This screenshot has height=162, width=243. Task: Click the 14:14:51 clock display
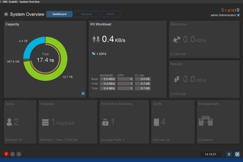coord(210,155)
